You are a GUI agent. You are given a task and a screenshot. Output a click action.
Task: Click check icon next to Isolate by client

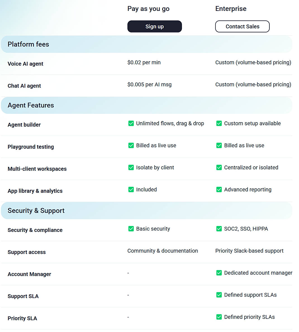131,167
